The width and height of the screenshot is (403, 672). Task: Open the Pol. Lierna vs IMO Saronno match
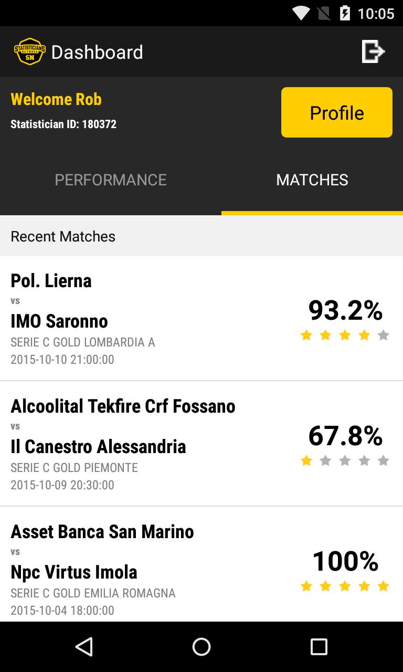pyautogui.click(x=201, y=318)
